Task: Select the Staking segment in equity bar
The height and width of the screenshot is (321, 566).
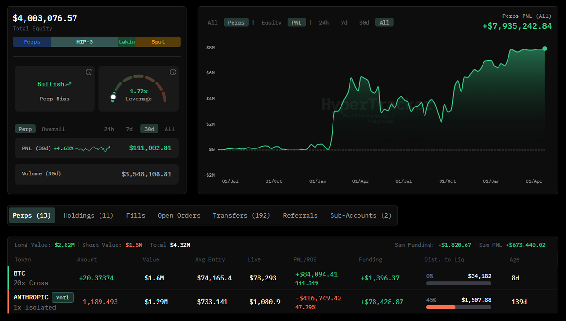Action: coord(127,42)
